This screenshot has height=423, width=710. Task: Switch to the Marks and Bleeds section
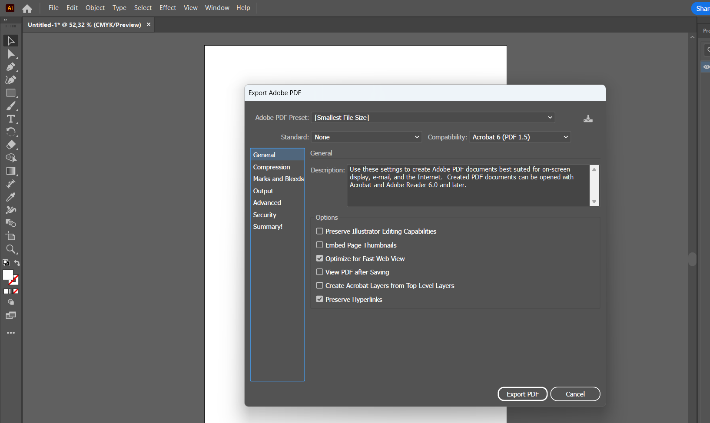pos(278,179)
